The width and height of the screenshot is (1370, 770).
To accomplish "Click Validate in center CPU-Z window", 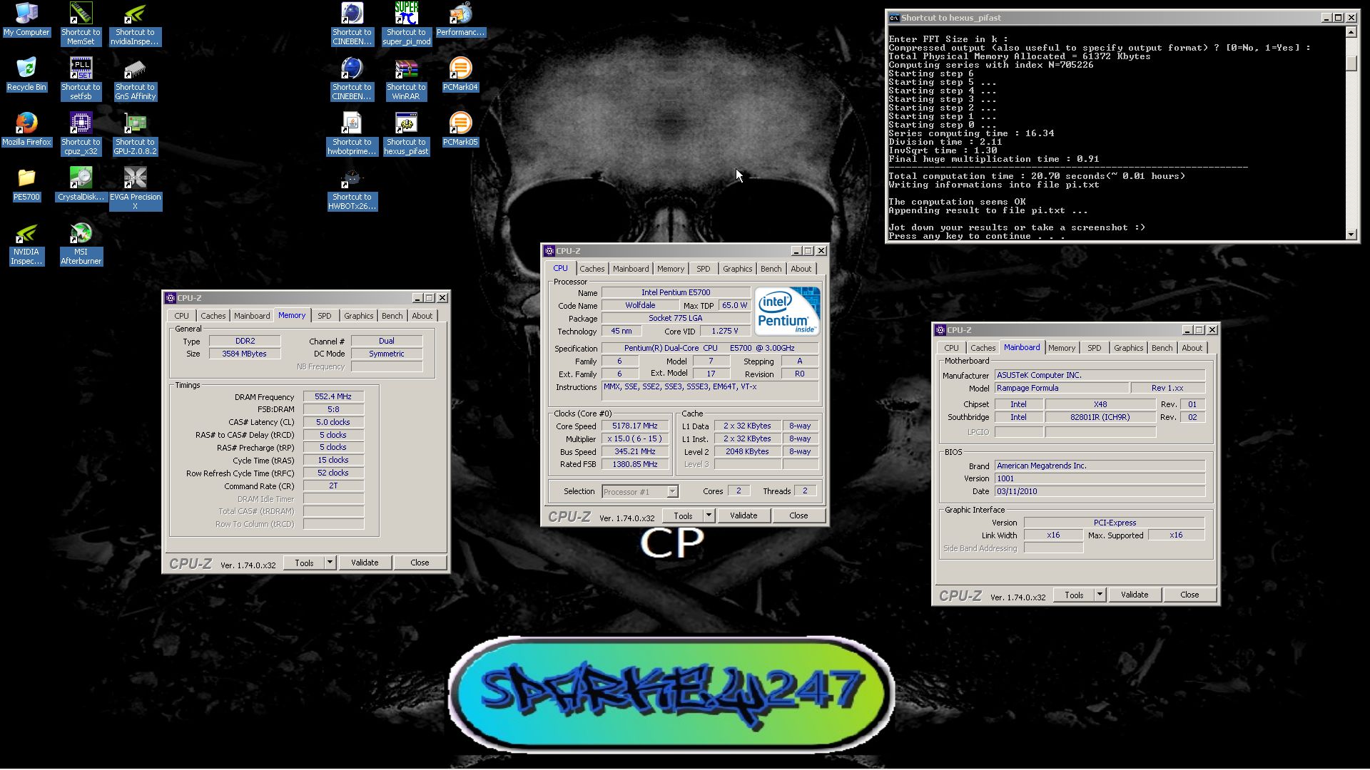I will click(744, 515).
